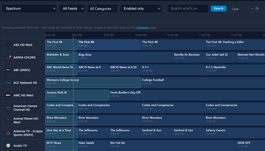Focus the Search what's on field
This screenshot has width=265, height=151.
[x=188, y=8]
